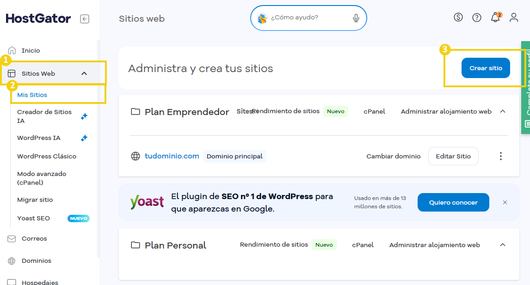The width and height of the screenshot is (530, 285).
Task: Open the three-dot menu for tudominio.com
Action: [x=500, y=156]
